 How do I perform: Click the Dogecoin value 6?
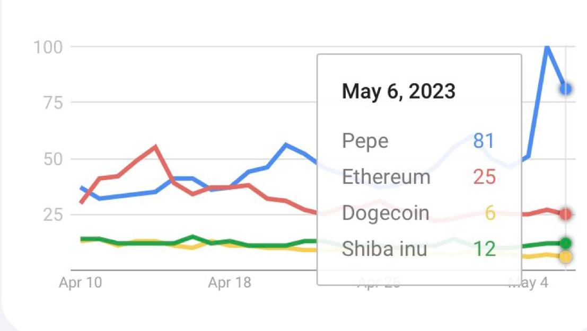pyautogui.click(x=490, y=213)
